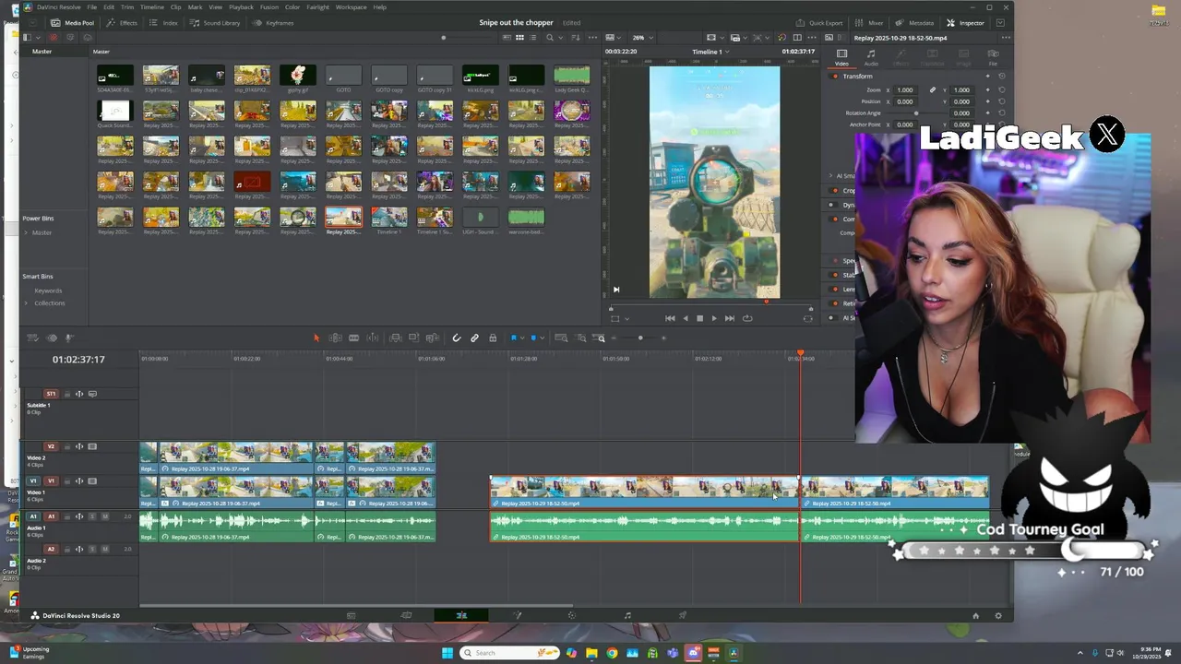Switch Inspector to File tab

tap(993, 58)
